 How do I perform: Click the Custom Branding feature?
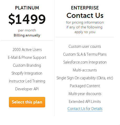pos(27,65)
